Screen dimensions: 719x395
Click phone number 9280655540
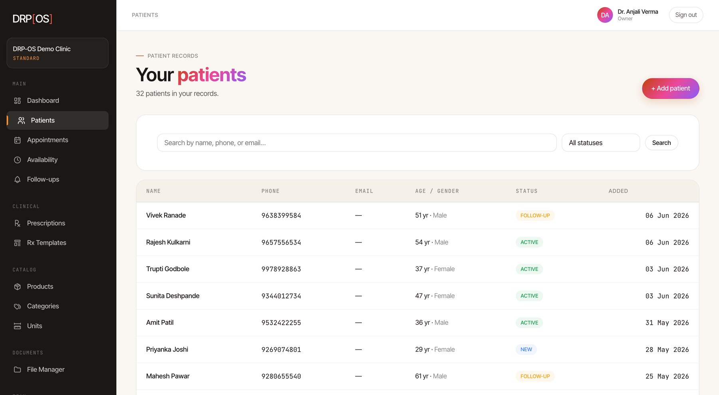tap(281, 376)
